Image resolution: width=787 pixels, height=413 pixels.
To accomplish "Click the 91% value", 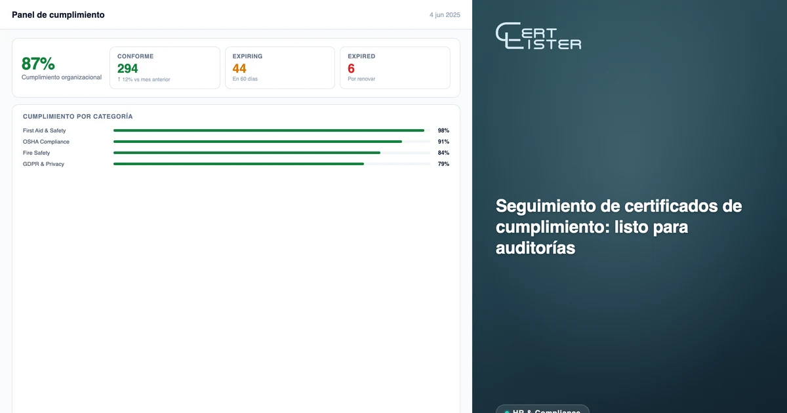I will click(x=443, y=142).
